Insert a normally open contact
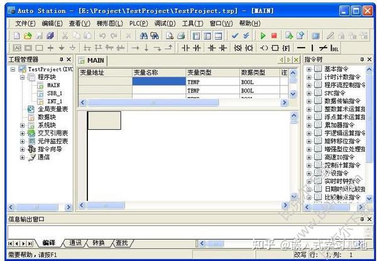This screenshot has width=377, height=261. [x=185, y=48]
